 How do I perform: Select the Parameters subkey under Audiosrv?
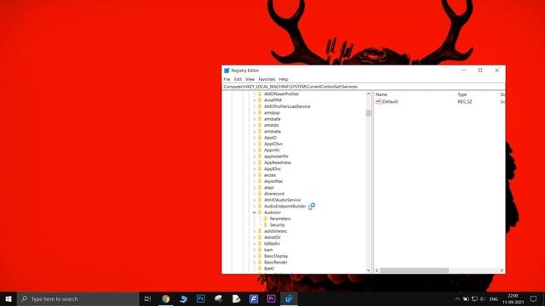tap(280, 218)
